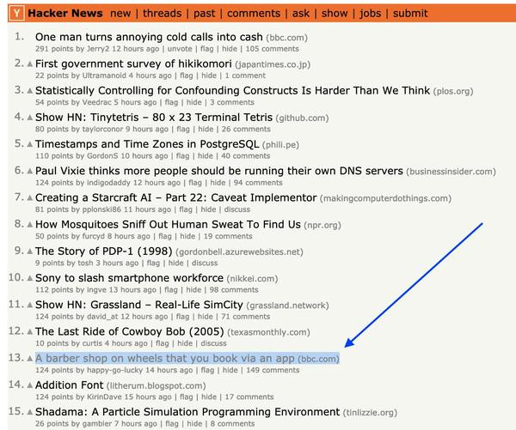Upvote the Statistically Controlling for Confounding Constructs story
Screen dimensions: 516x430
[x=29, y=91]
